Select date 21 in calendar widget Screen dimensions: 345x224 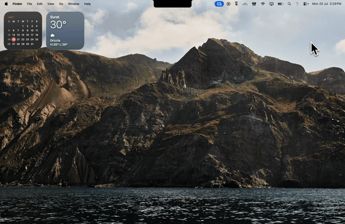click(x=18, y=40)
